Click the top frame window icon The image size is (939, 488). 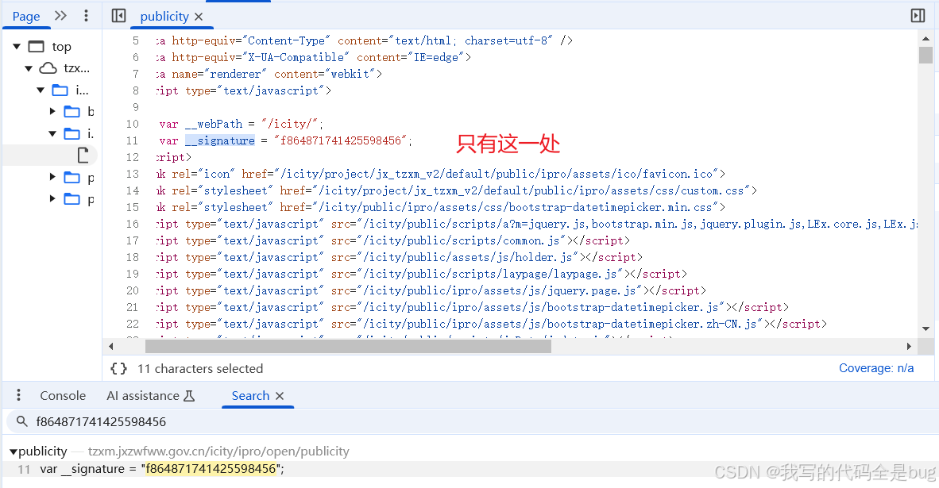tap(37, 47)
